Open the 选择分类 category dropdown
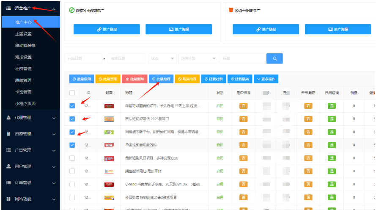 pos(198,58)
